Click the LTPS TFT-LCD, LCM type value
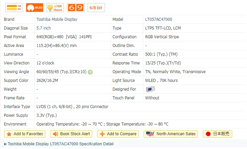Viewport: 247px width, 149px height. pyautogui.click(x=163, y=28)
